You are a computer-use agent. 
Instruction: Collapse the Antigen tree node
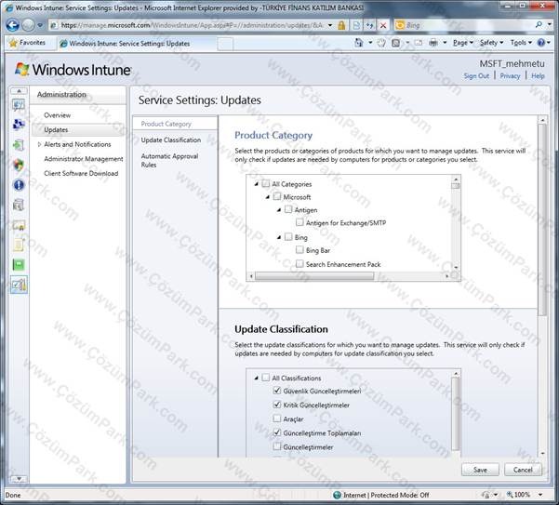click(x=279, y=210)
